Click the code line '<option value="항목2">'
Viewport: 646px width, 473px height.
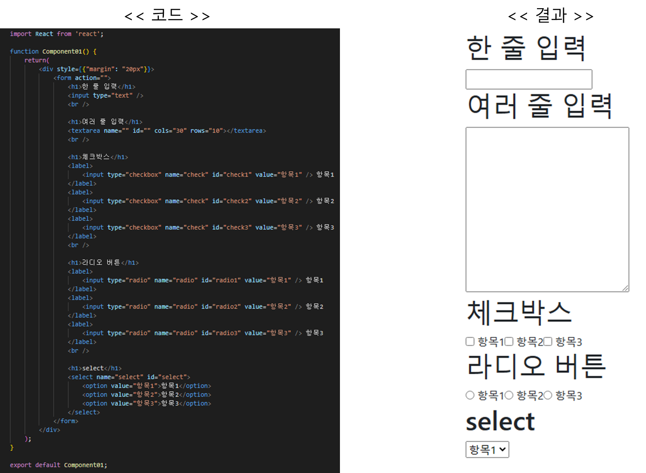click(147, 394)
